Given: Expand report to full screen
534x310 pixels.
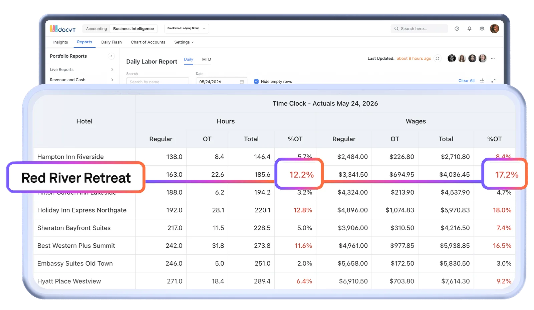Looking at the screenshot, I should (493, 81).
